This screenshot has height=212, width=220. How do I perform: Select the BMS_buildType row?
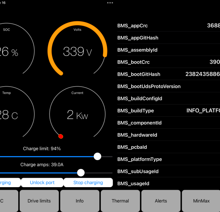(169, 111)
